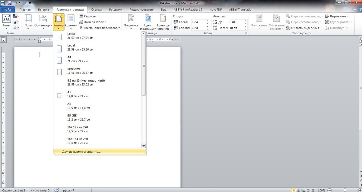The image size is (362, 192).
Task: Open Цвет страницы (Page color) button
Action: (148, 22)
